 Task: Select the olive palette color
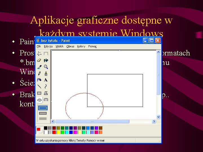coord(58,128)
